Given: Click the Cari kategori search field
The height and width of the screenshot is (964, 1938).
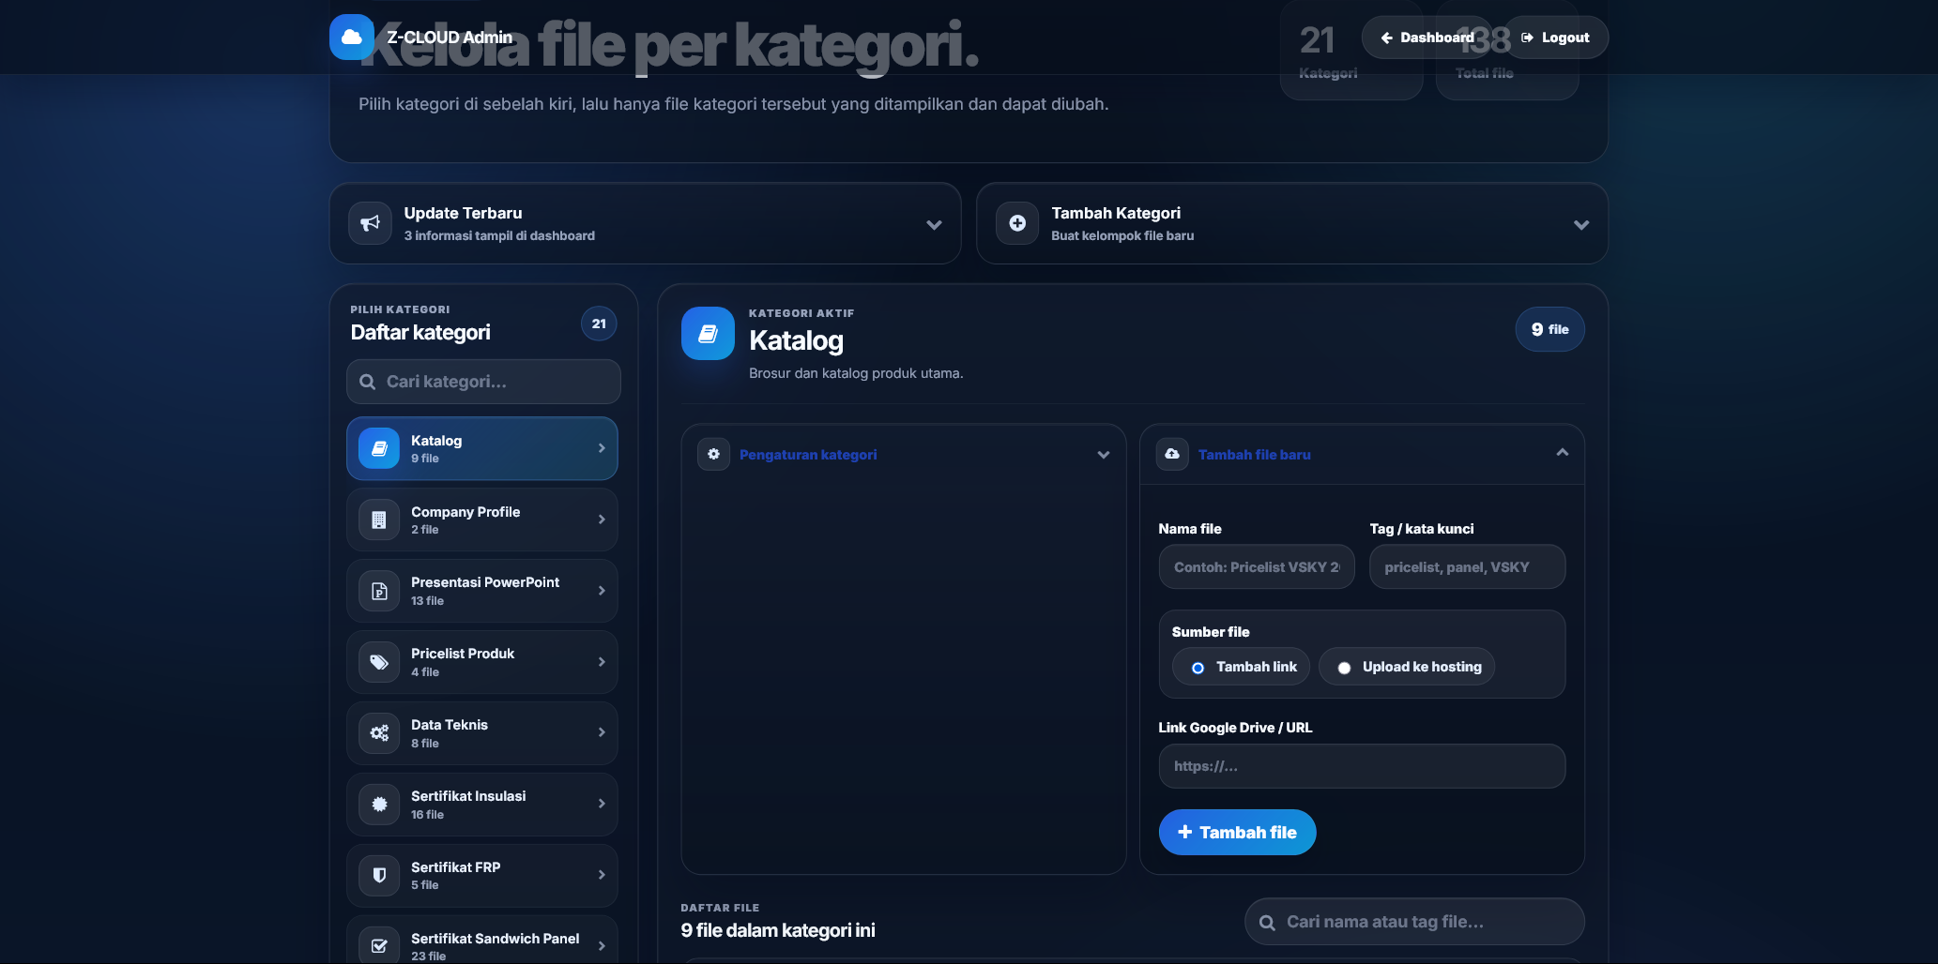Looking at the screenshot, I should coord(483,382).
